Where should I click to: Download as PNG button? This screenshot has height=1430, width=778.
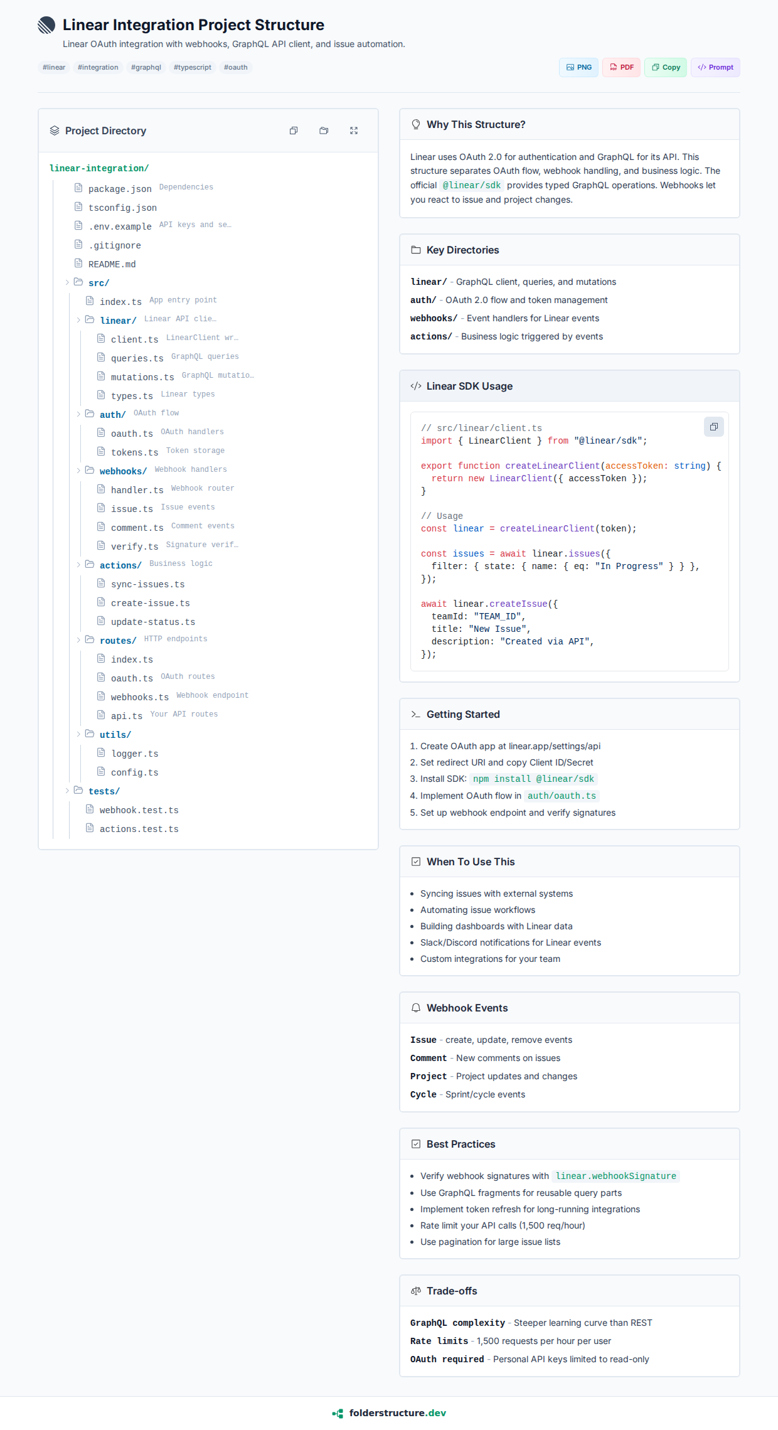point(578,67)
